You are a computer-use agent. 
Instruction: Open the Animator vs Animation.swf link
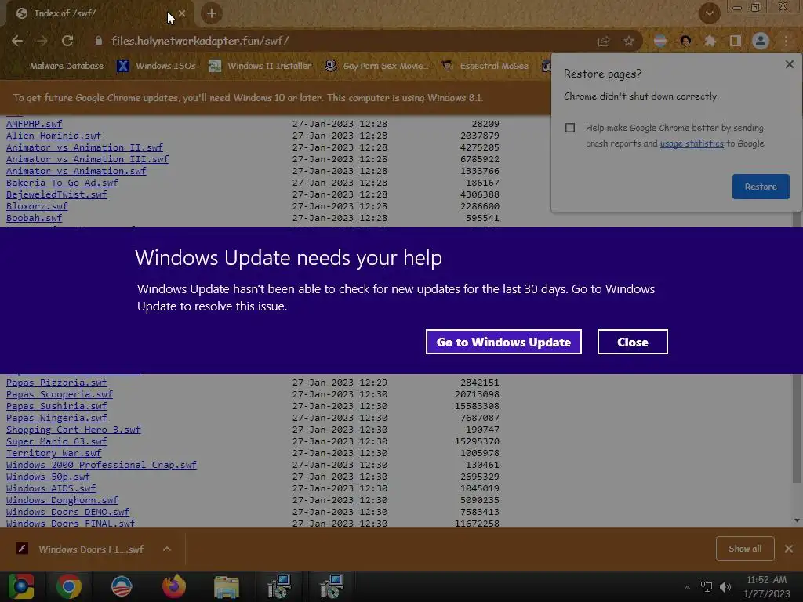pos(76,171)
